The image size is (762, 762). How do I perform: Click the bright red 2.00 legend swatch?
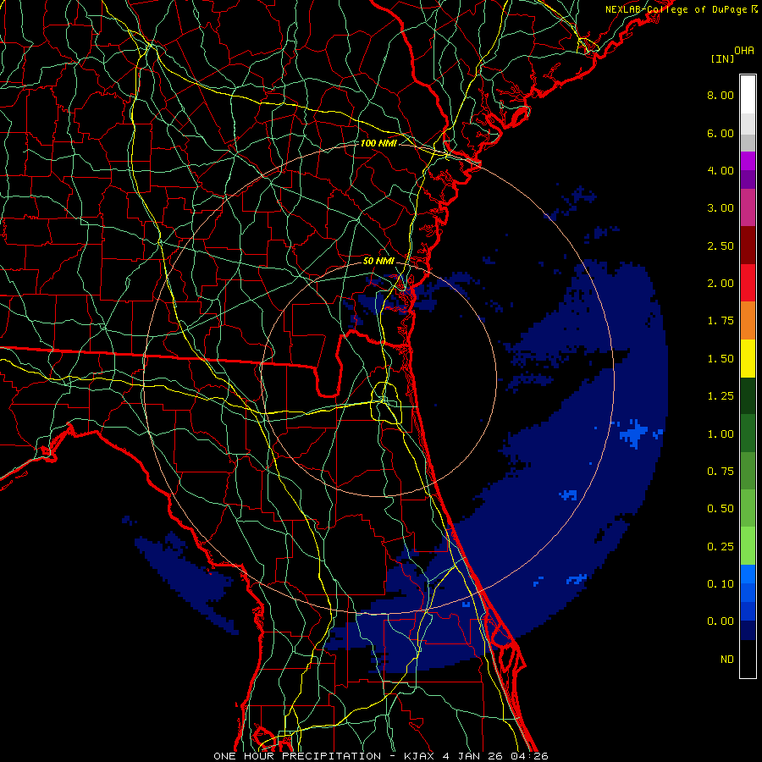(x=748, y=283)
